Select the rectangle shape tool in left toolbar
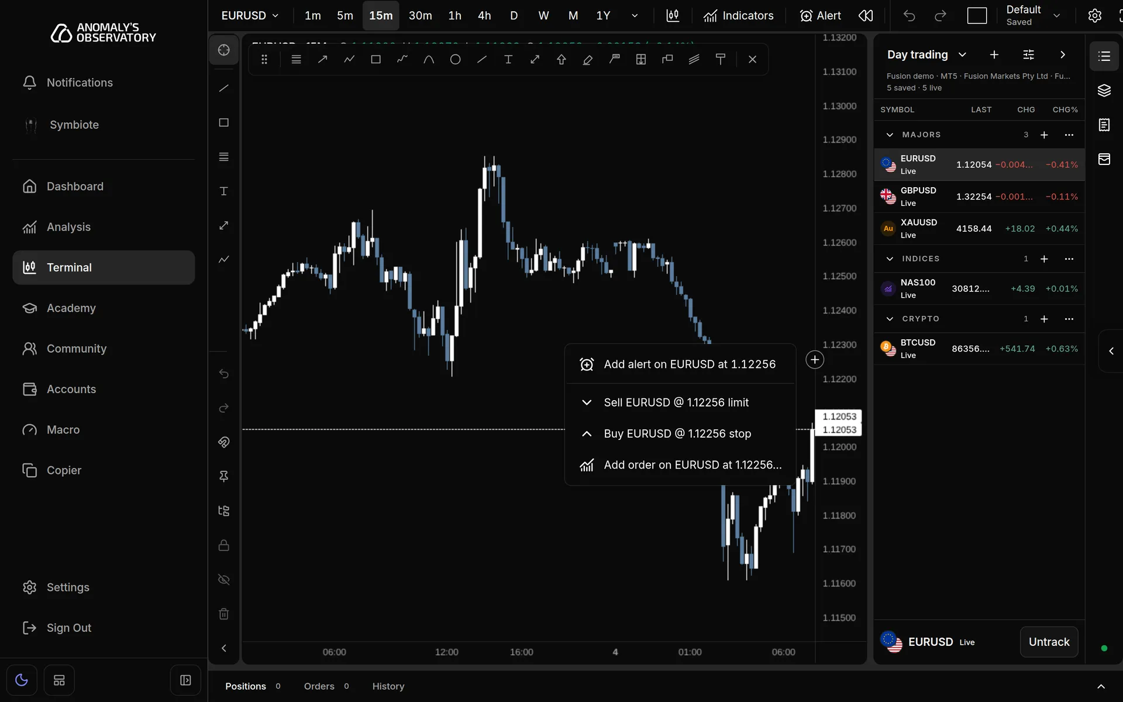Viewport: 1123px width, 702px height. point(223,123)
